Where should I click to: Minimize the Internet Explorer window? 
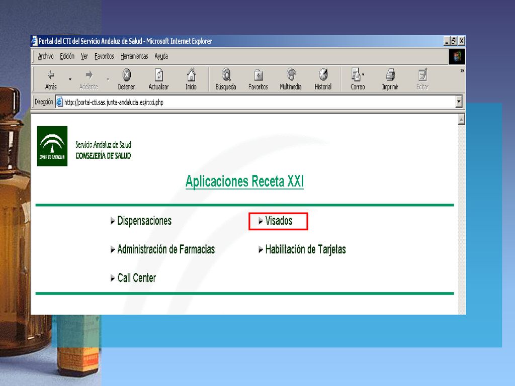pyautogui.click(x=447, y=41)
